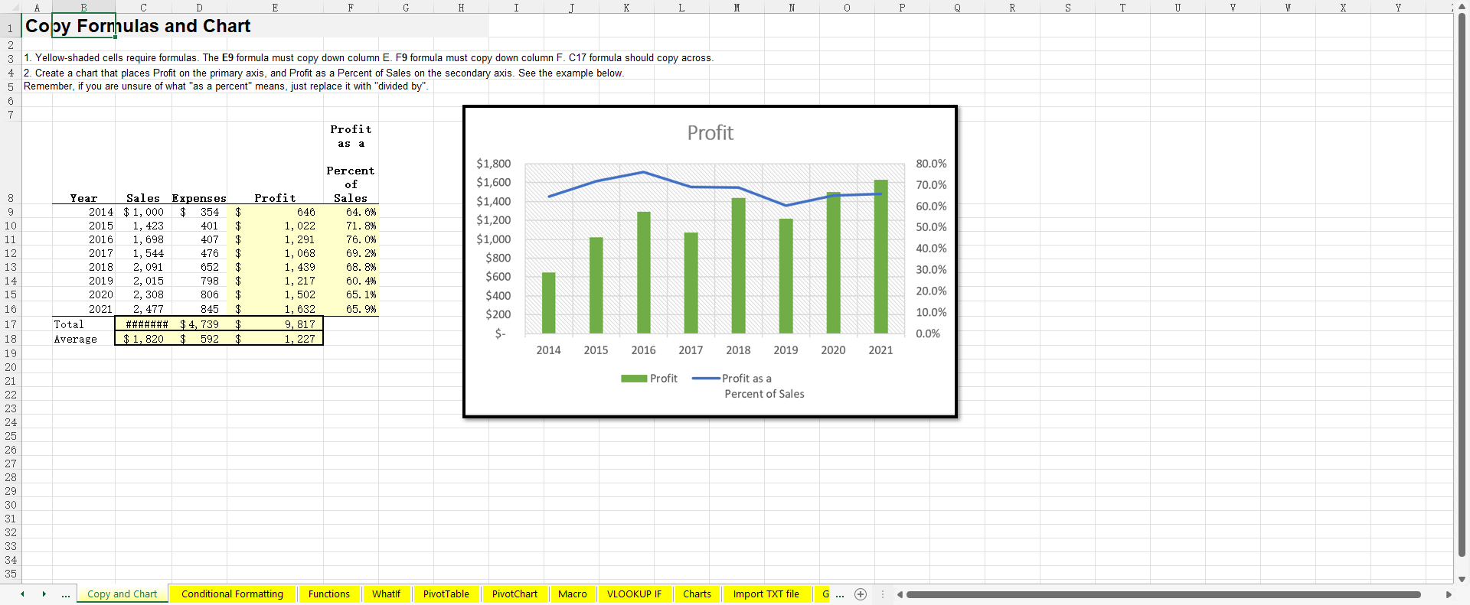Click the horizontal scrollbar right arrow
This screenshot has height=605, width=1470.
click(1448, 594)
